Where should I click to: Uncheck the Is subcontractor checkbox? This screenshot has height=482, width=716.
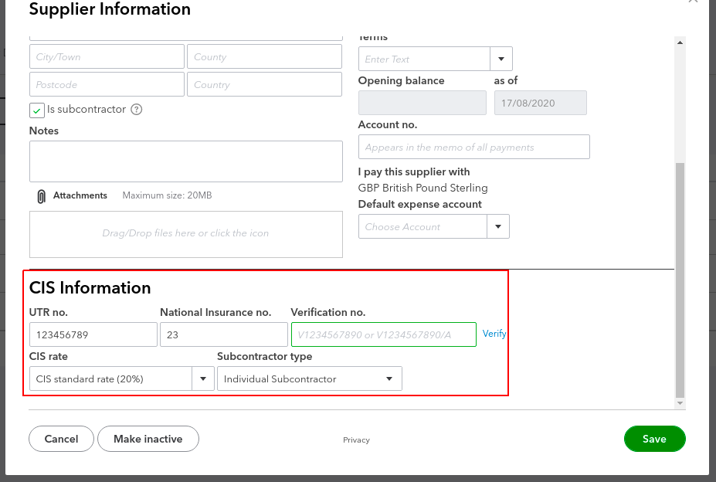tap(36, 110)
